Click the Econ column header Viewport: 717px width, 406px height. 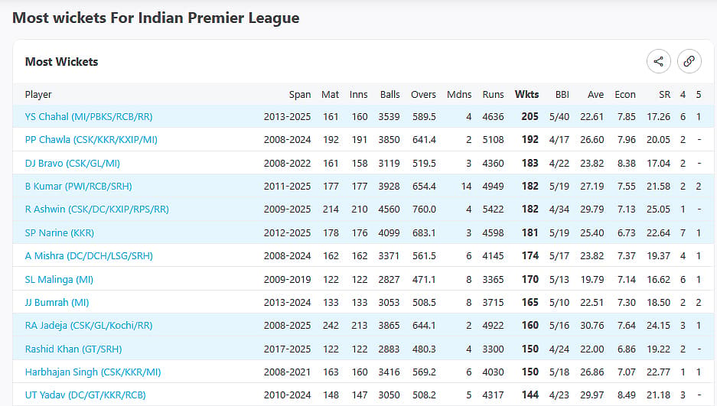point(625,95)
